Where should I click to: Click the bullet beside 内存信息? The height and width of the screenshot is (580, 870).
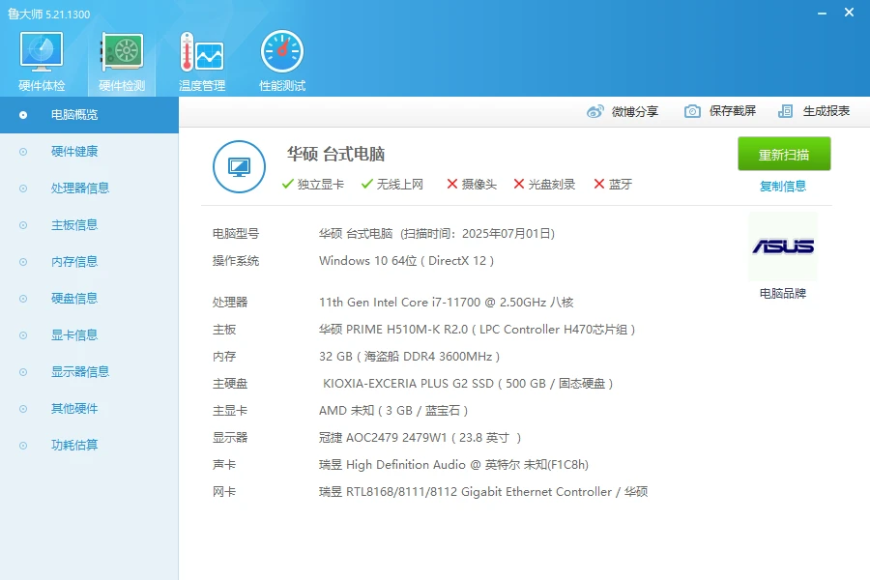(x=23, y=261)
